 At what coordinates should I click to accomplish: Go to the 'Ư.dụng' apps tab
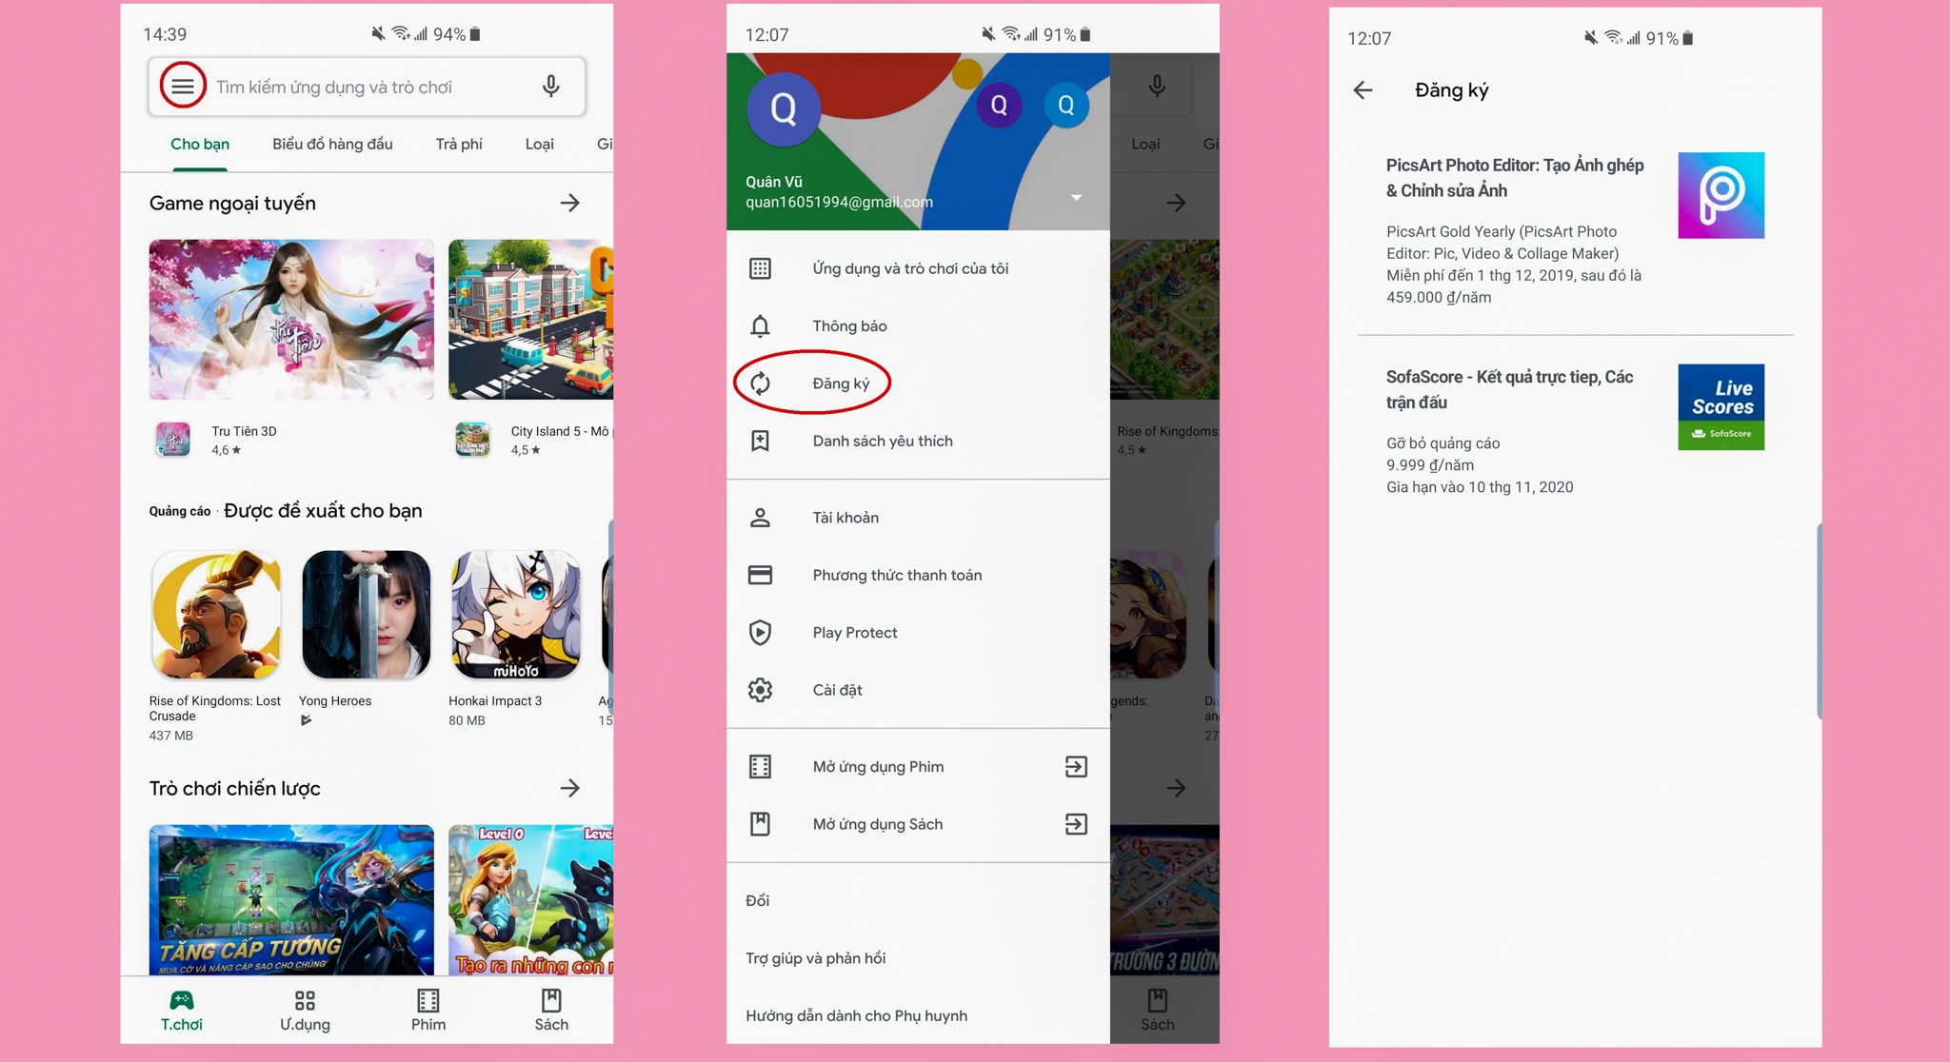[x=305, y=1011]
